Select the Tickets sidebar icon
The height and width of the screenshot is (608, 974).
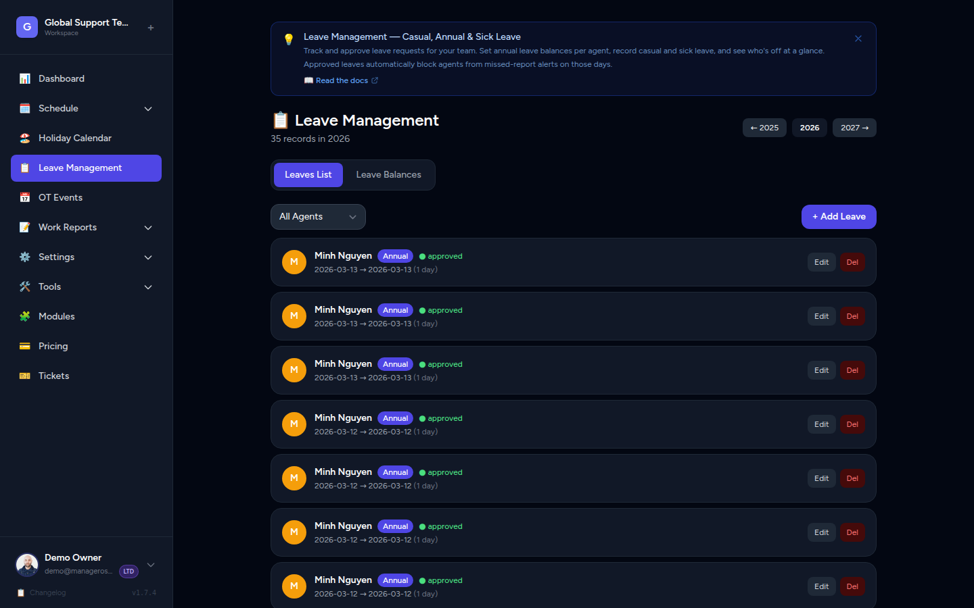click(x=25, y=376)
